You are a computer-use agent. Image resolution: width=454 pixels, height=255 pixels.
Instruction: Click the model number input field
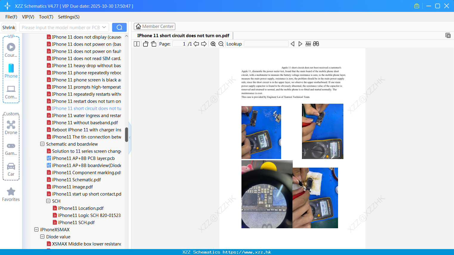pyautogui.click(x=61, y=27)
